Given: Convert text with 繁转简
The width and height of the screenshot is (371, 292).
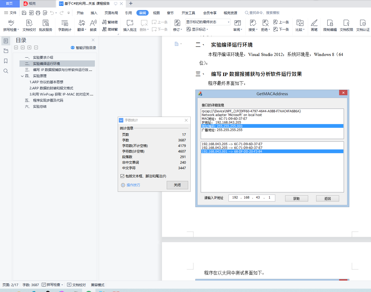Looking at the screenshot, I should point(110,22).
